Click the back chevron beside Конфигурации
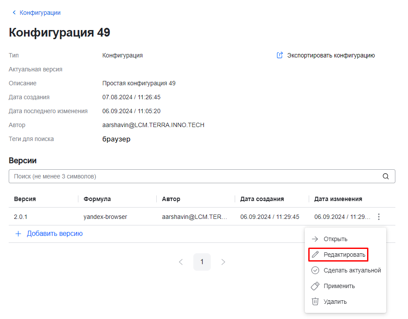 (14, 13)
